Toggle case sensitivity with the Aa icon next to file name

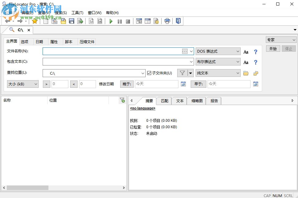(246, 51)
